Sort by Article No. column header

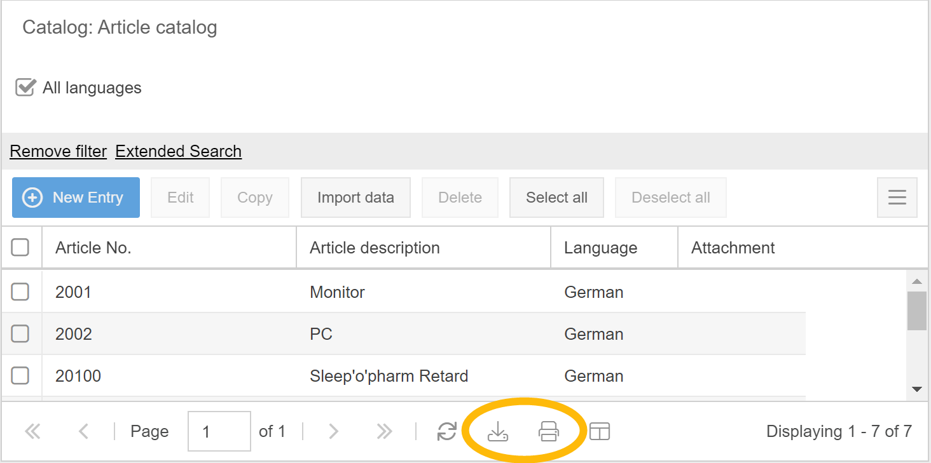click(93, 248)
